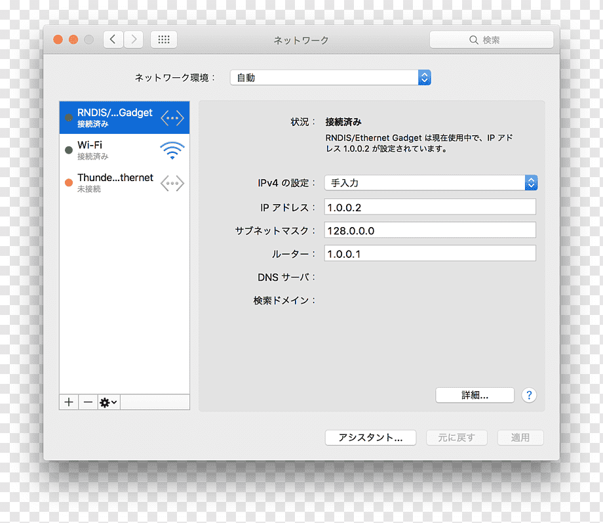603x523 pixels.
Task: Click the RNDIS Gadget status dot
Action: click(x=69, y=118)
